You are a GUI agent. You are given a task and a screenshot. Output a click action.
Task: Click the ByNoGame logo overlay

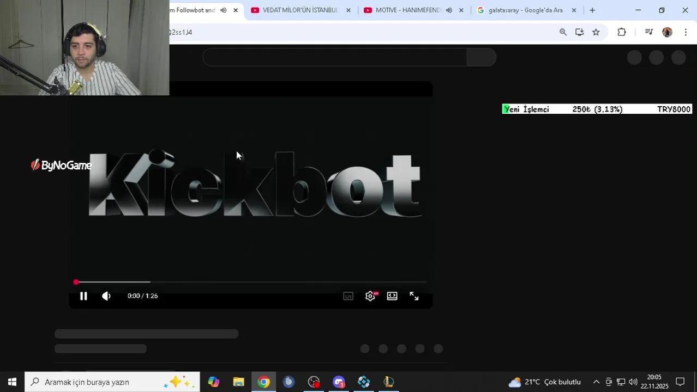coord(61,165)
